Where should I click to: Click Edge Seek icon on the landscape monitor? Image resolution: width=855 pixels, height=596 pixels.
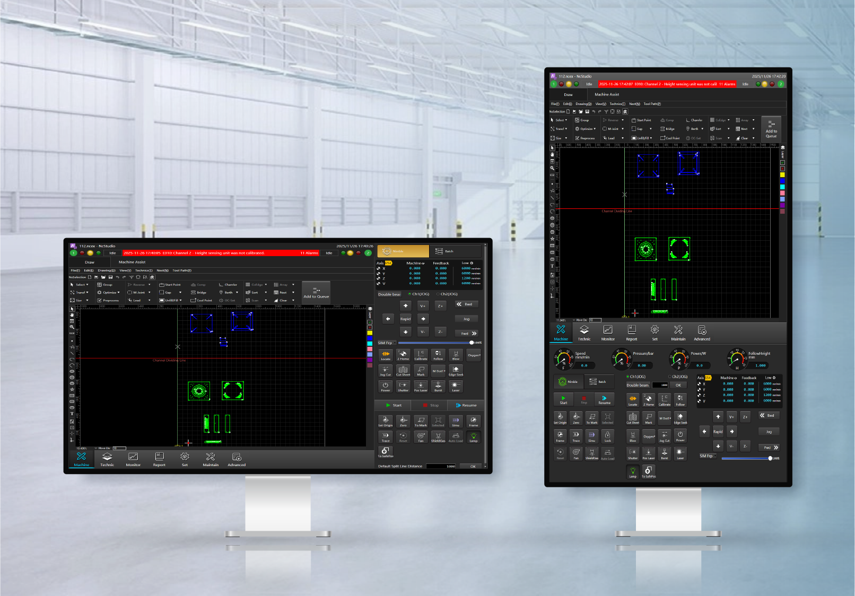click(x=456, y=370)
